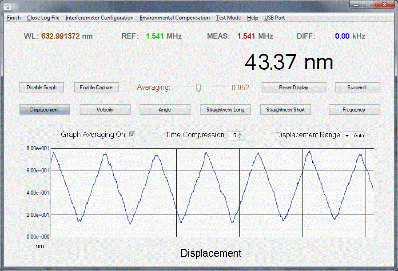Screen dimensions: 398x271
Task: Increase Time Compression with the up arrow
Action: click(x=240, y=133)
